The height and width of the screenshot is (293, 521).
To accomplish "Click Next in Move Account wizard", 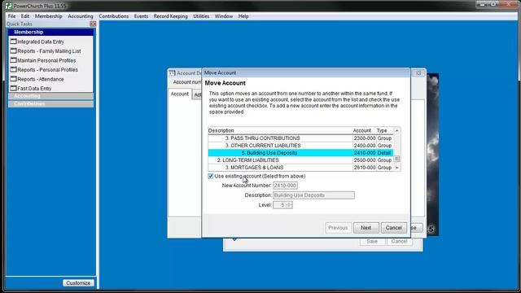I will [366, 228].
